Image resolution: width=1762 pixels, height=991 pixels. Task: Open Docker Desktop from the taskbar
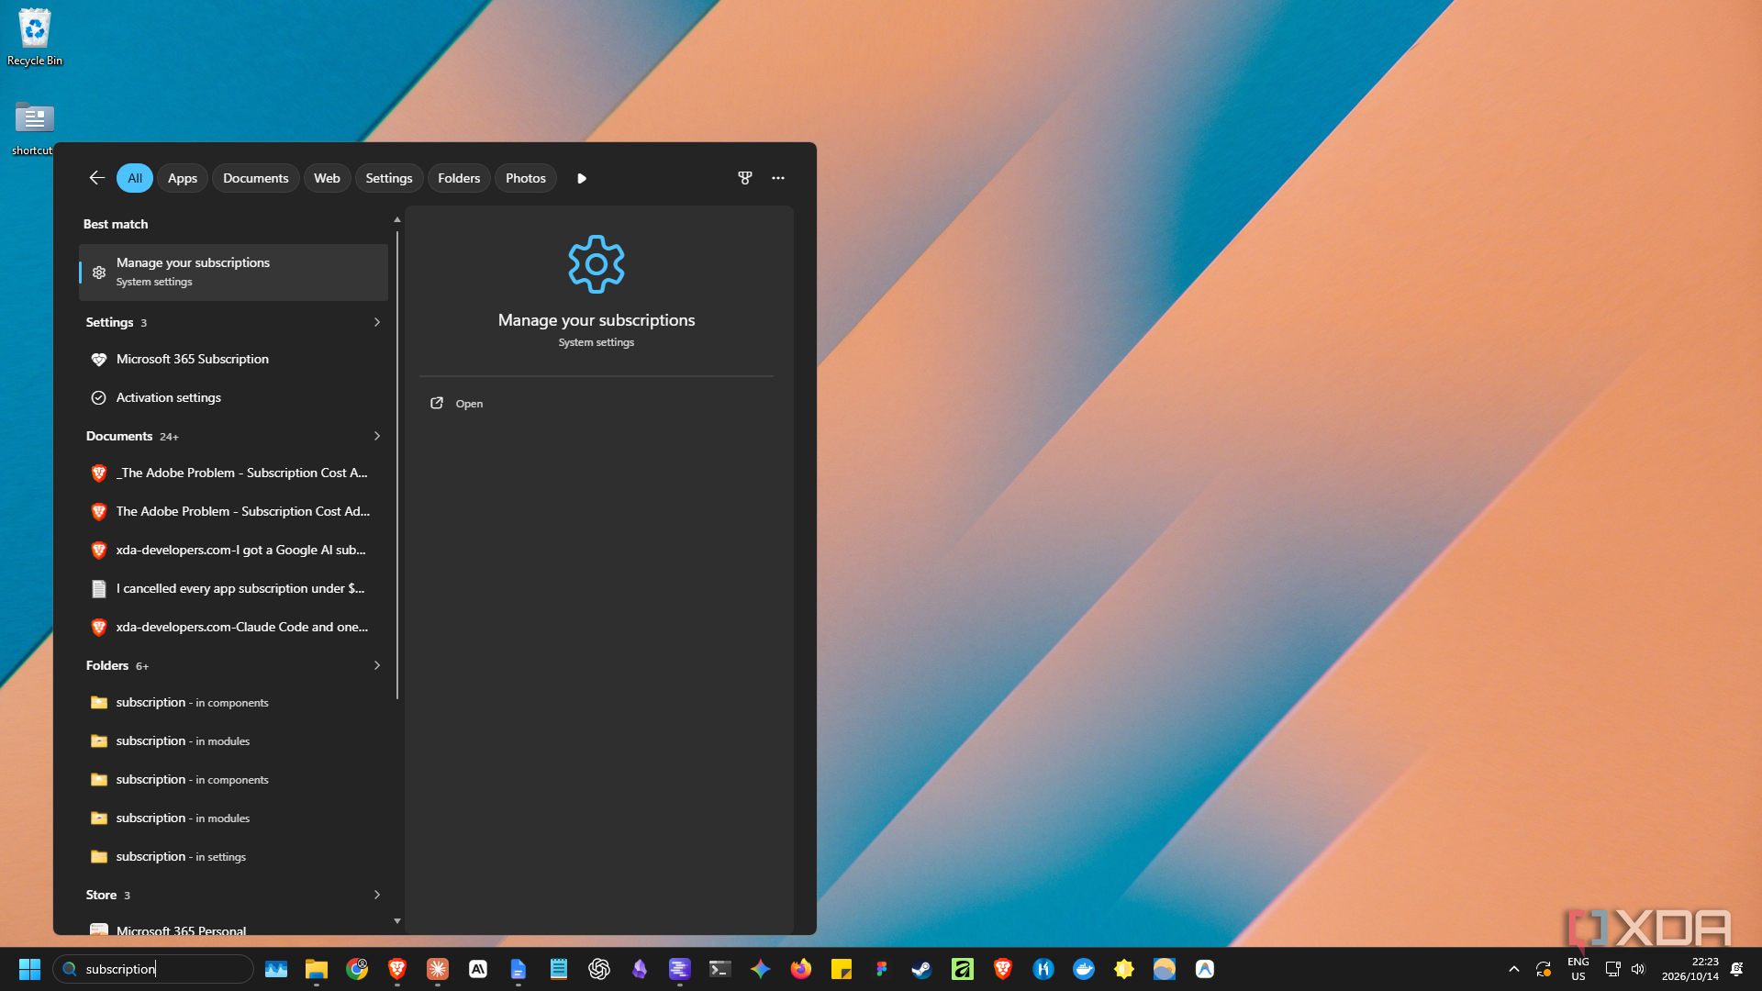pos(1084,969)
